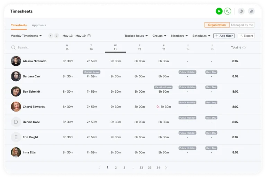266x178 pixels.
Task: Click Ben Schmidt's Vacation Leave tag
Action: coord(163,87)
